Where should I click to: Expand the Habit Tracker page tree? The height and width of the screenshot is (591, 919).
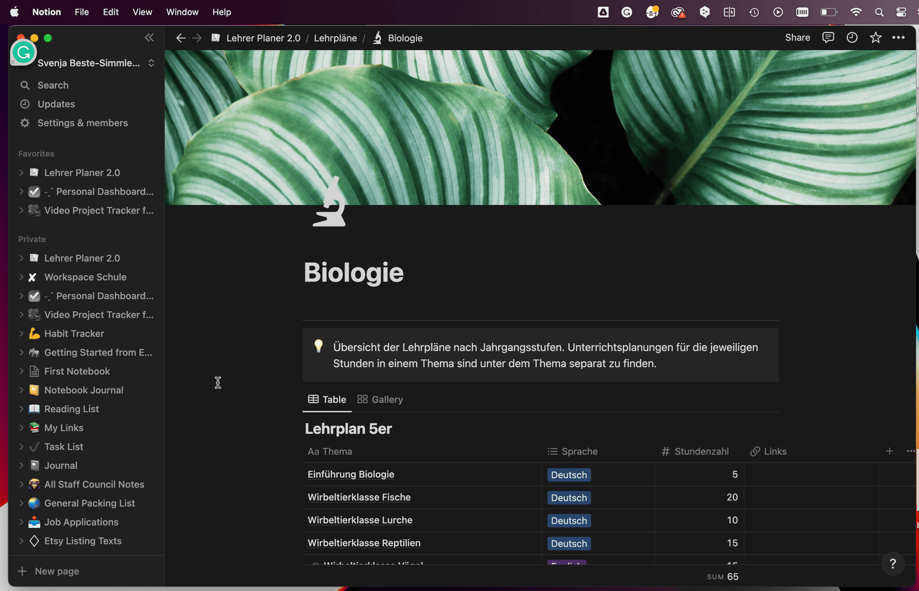point(21,333)
